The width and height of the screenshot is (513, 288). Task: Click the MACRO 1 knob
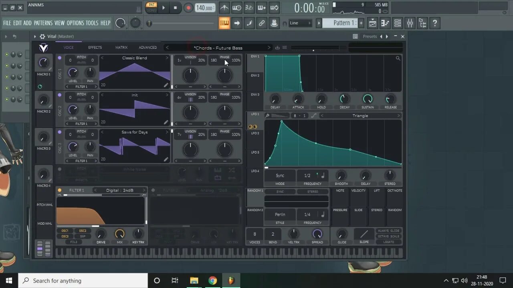[x=44, y=62]
